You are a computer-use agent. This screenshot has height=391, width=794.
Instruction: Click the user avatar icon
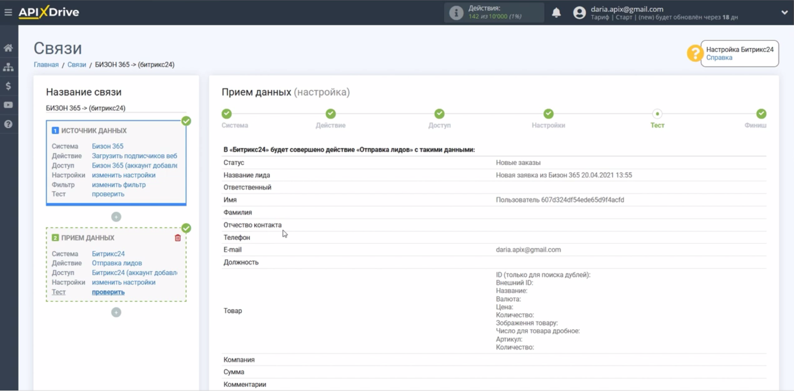coord(579,12)
